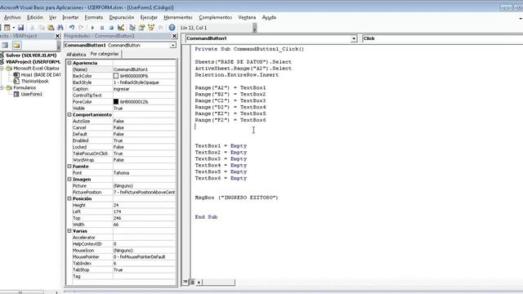Collapse the Posición property category
Image resolution: width=523 pixels, height=294 pixels.
[x=69, y=198]
